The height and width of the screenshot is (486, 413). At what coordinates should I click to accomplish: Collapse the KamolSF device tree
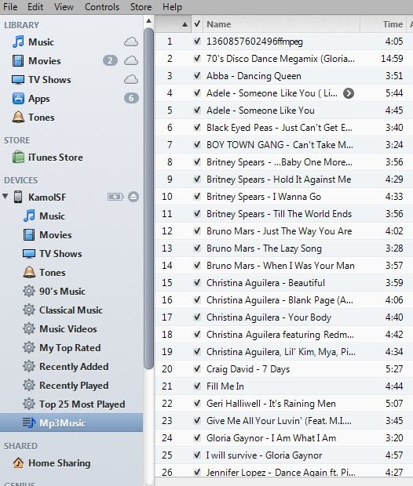(x=5, y=196)
